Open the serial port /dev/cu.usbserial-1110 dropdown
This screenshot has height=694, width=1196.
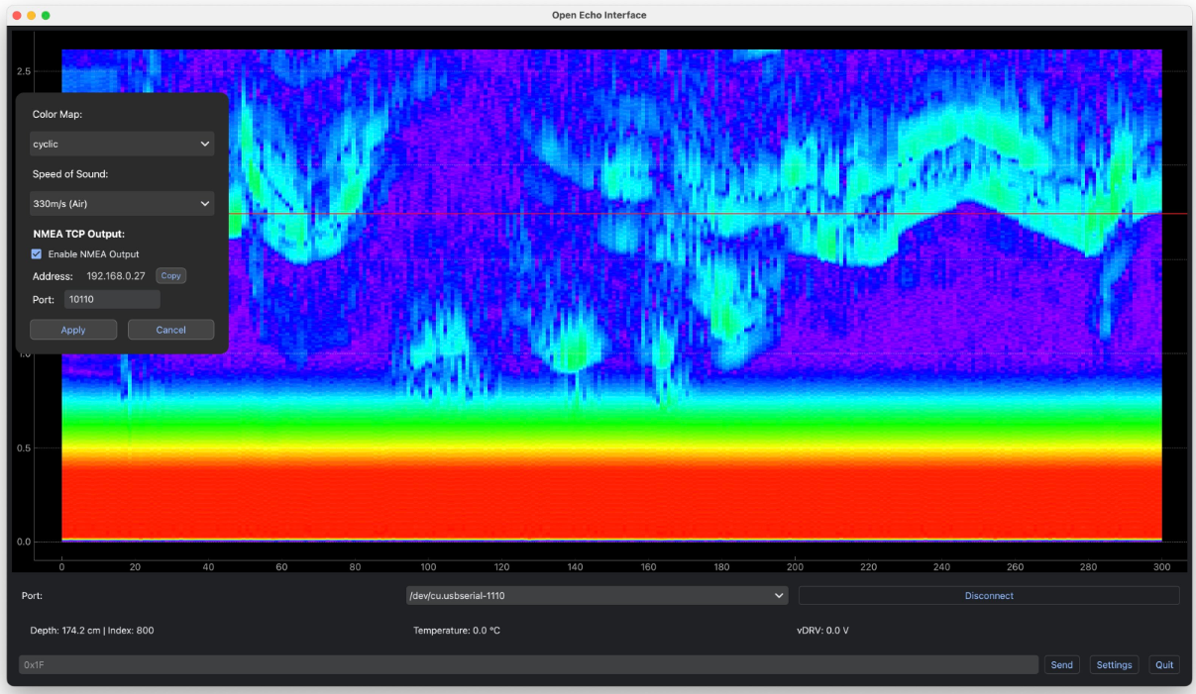pos(596,596)
